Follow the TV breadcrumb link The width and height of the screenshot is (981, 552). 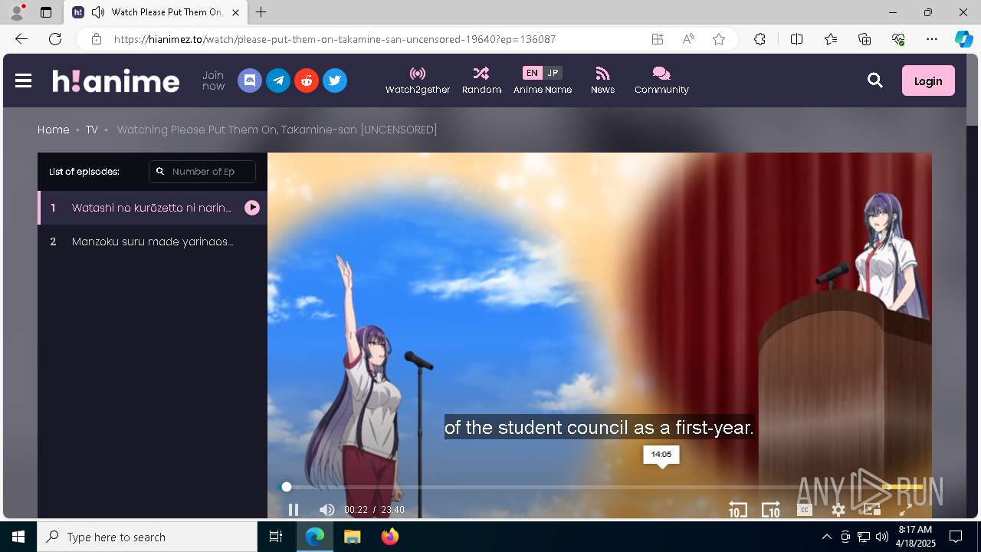pos(92,130)
